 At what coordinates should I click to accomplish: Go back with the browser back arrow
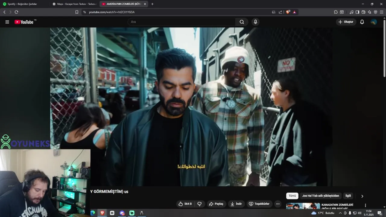click(4, 12)
